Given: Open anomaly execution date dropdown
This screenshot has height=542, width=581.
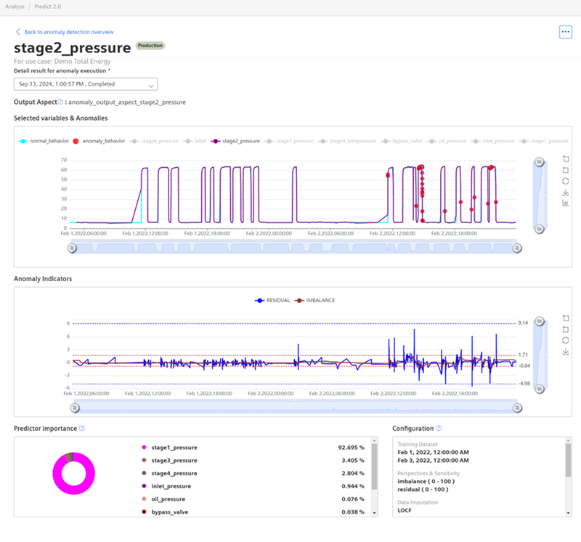Looking at the screenshot, I should pyautogui.click(x=86, y=84).
